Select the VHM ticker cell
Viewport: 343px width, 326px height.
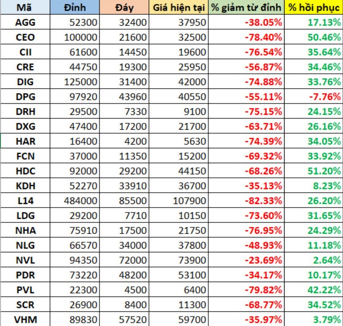click(x=25, y=320)
